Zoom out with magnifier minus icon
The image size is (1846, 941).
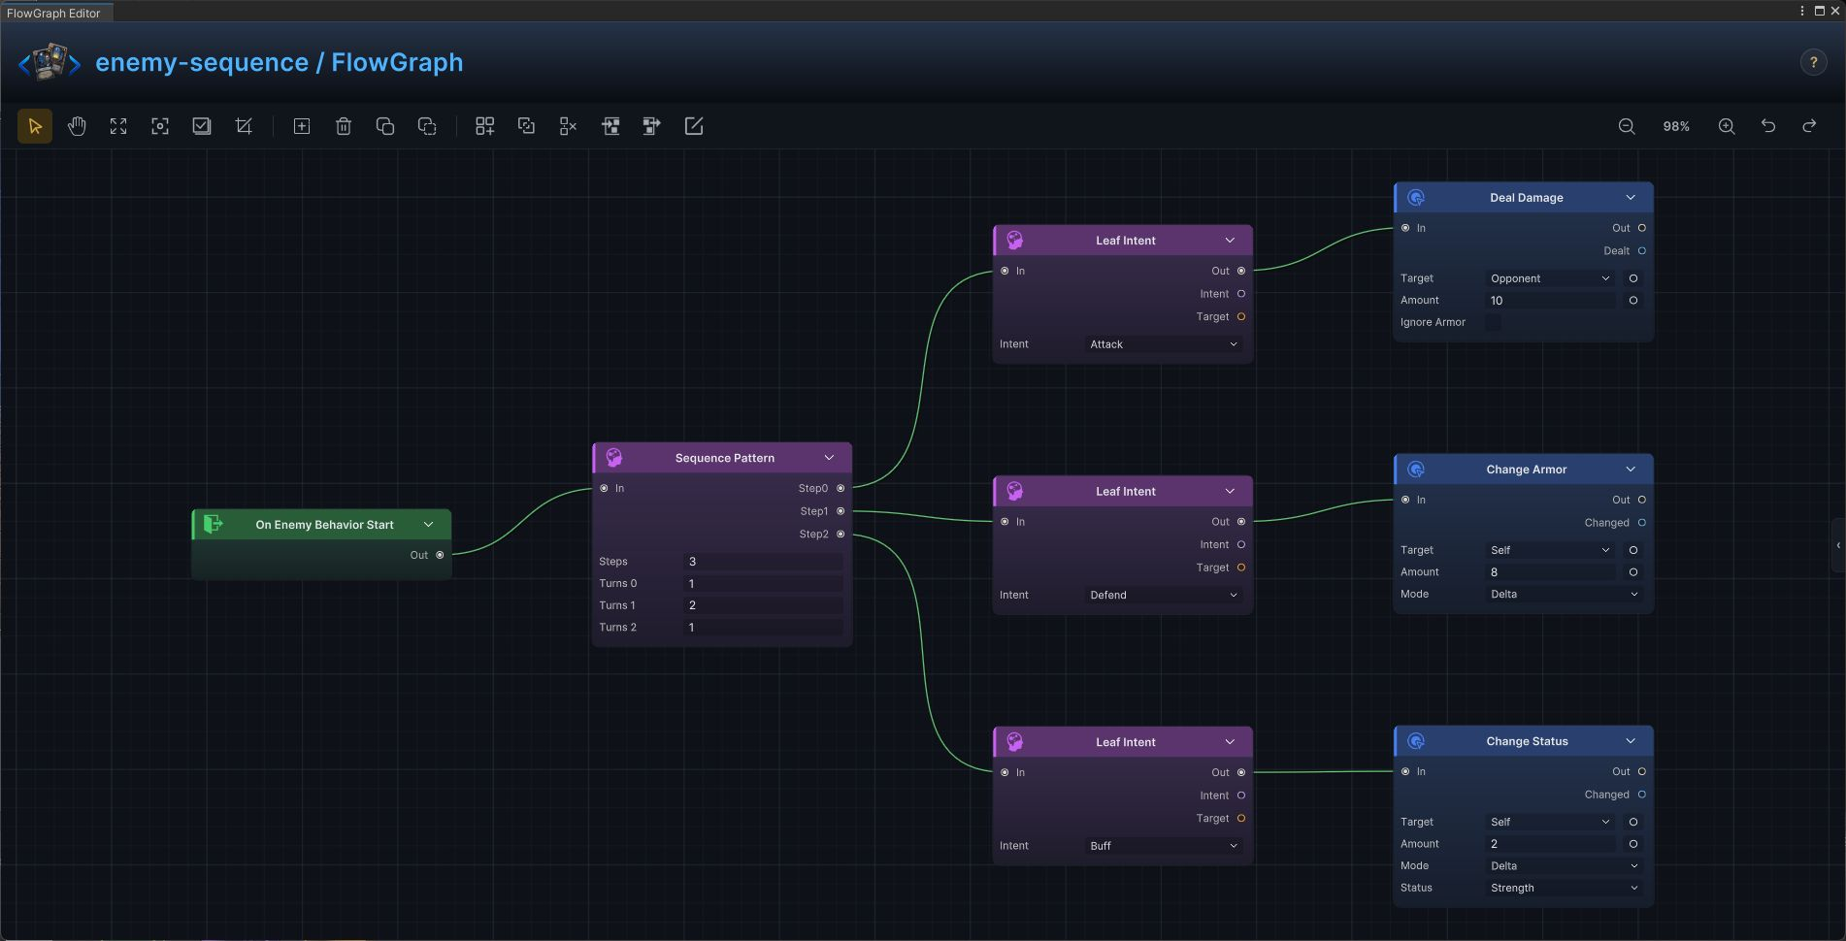coord(1627,126)
